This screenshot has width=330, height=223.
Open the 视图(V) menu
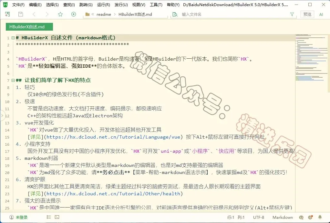tap(139, 5)
